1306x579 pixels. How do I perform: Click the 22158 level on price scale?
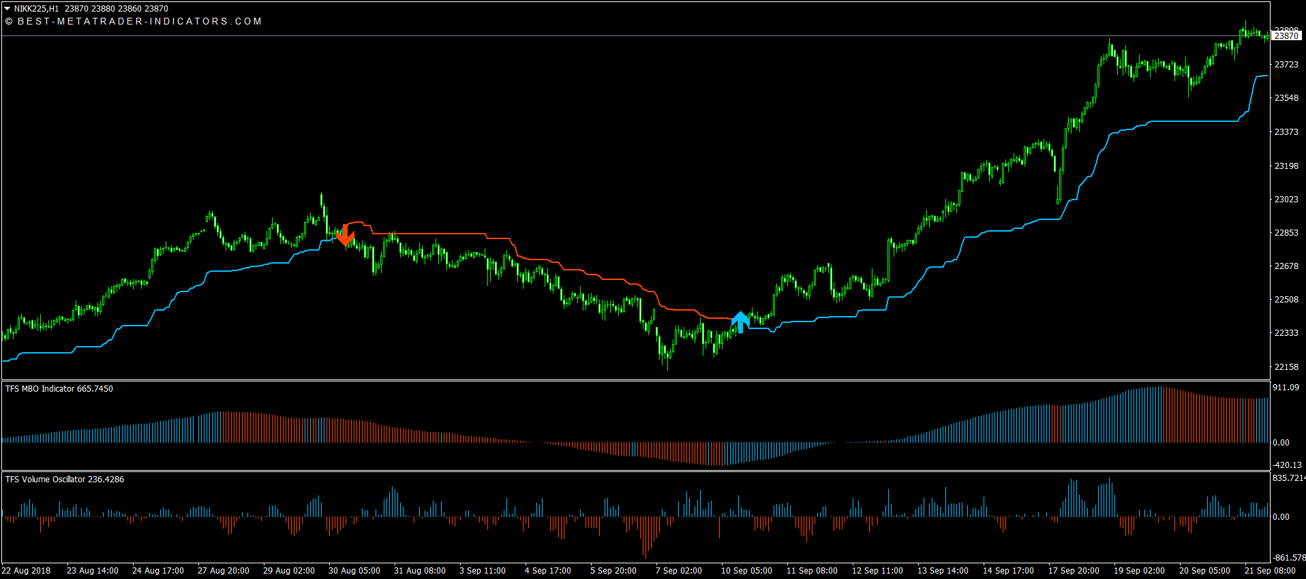click(1286, 367)
